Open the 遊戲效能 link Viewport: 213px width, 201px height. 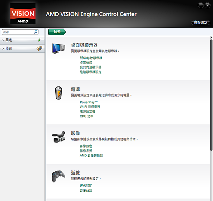pos(86,186)
